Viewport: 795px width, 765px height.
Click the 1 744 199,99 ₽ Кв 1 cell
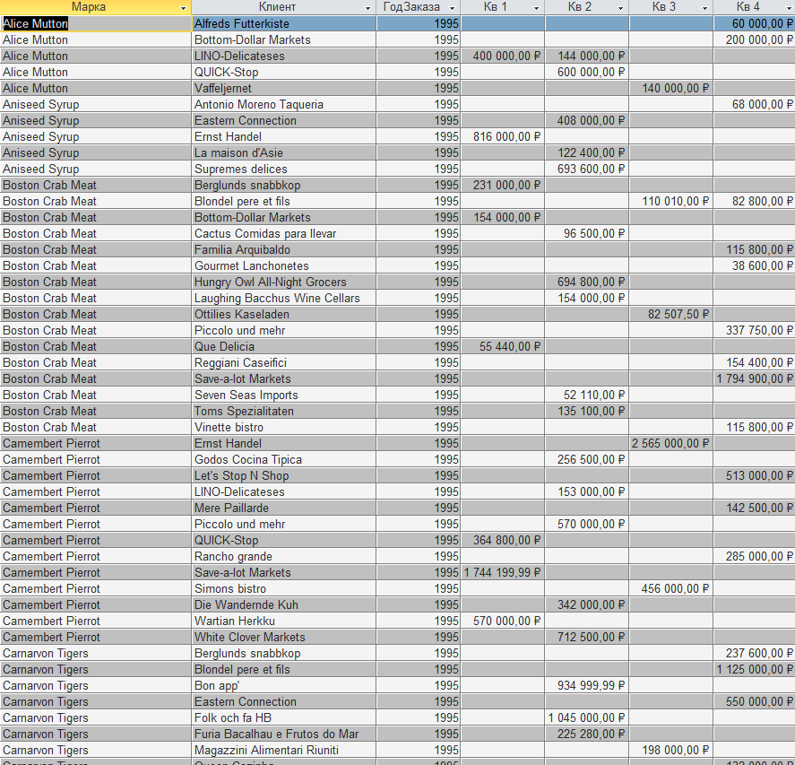(x=503, y=573)
